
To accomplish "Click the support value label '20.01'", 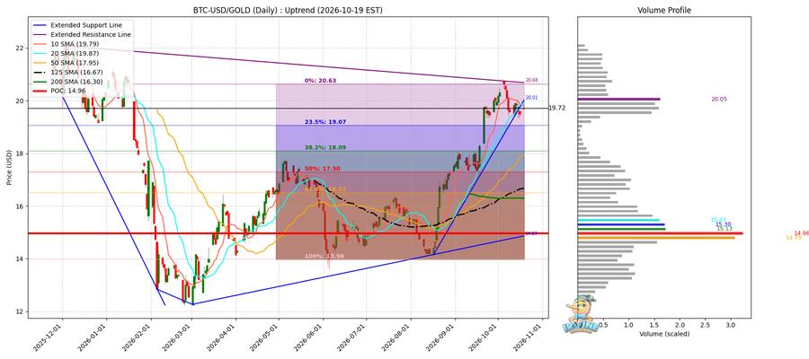I will [x=532, y=97].
